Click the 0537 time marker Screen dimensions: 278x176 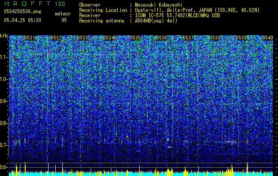188,38
